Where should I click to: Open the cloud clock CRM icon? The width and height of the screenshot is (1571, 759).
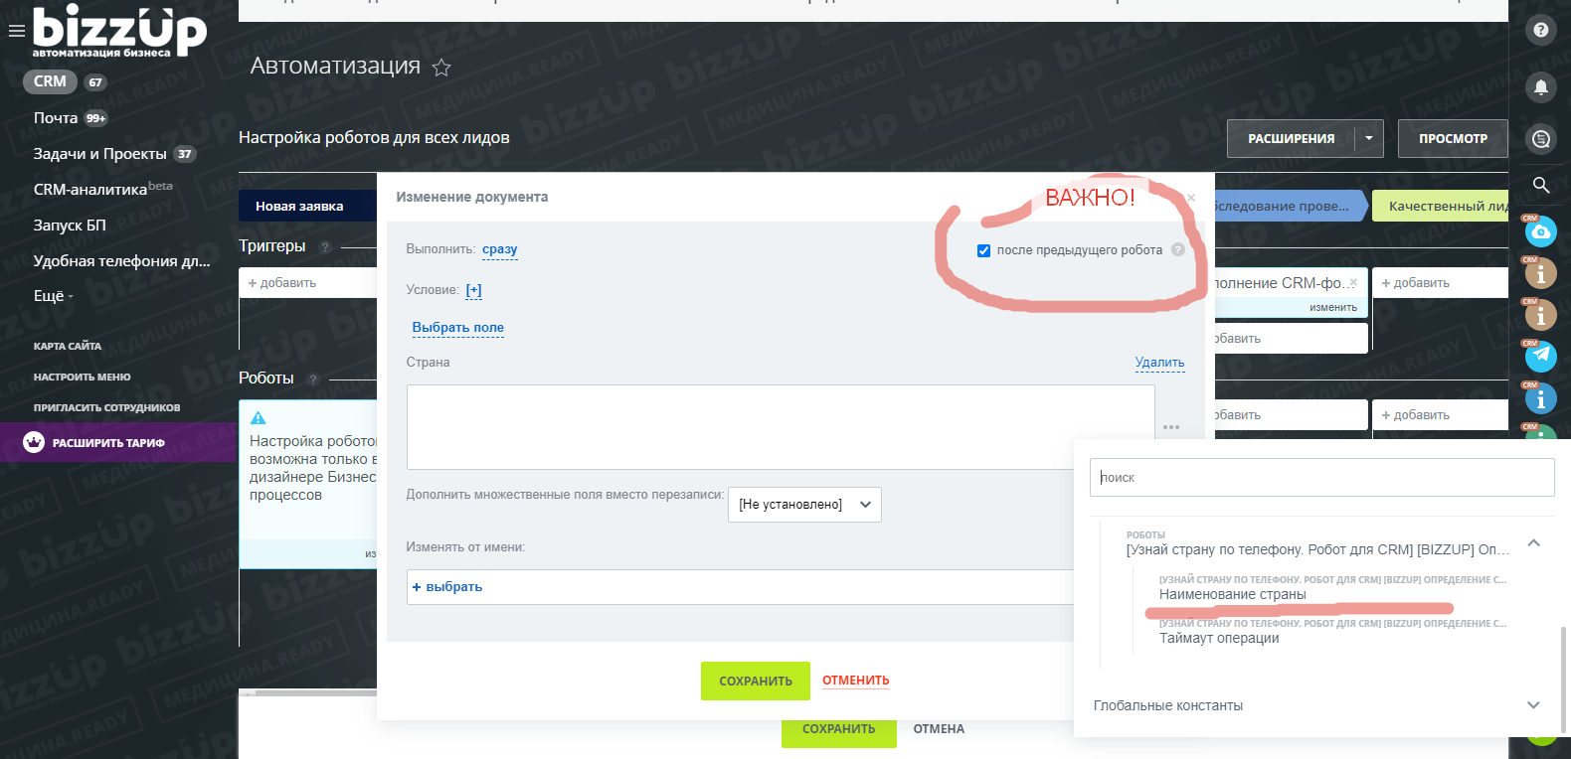point(1540,231)
